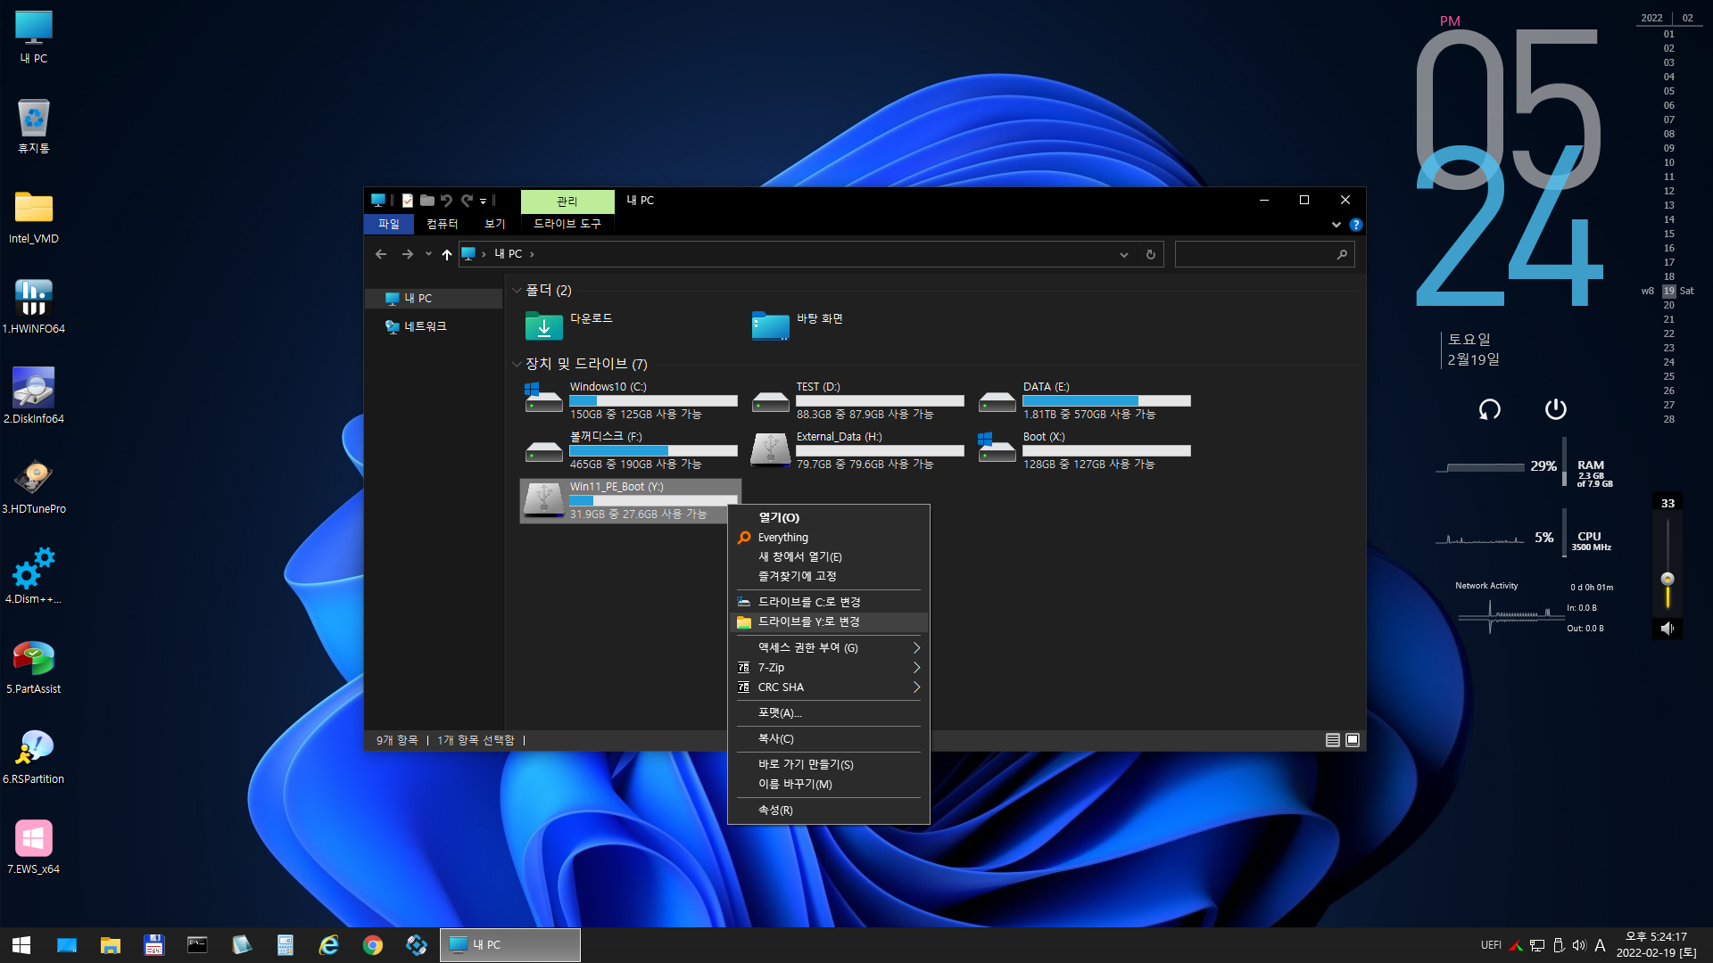The image size is (1713, 963).
Task: Open the 컴퓨터 ribbon tab
Action: pyautogui.click(x=443, y=225)
